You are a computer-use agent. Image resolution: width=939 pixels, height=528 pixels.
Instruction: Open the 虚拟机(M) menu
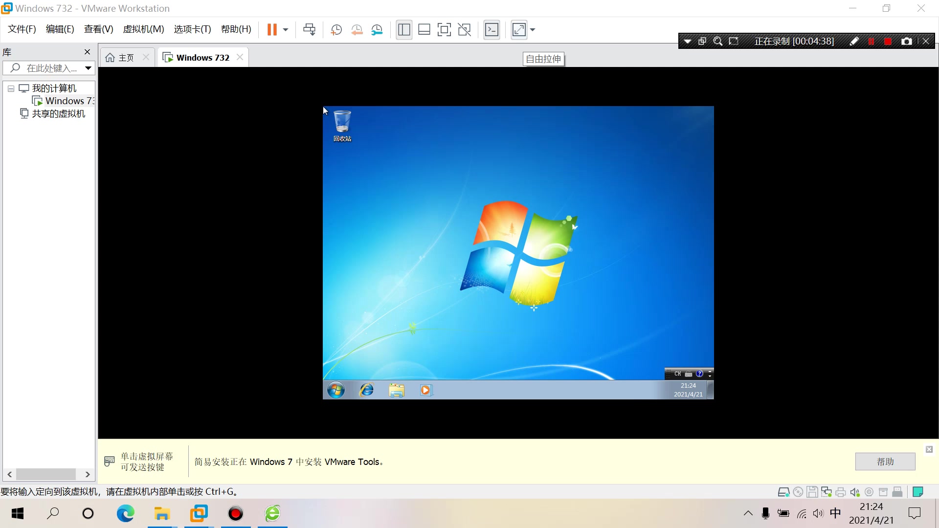(x=143, y=29)
